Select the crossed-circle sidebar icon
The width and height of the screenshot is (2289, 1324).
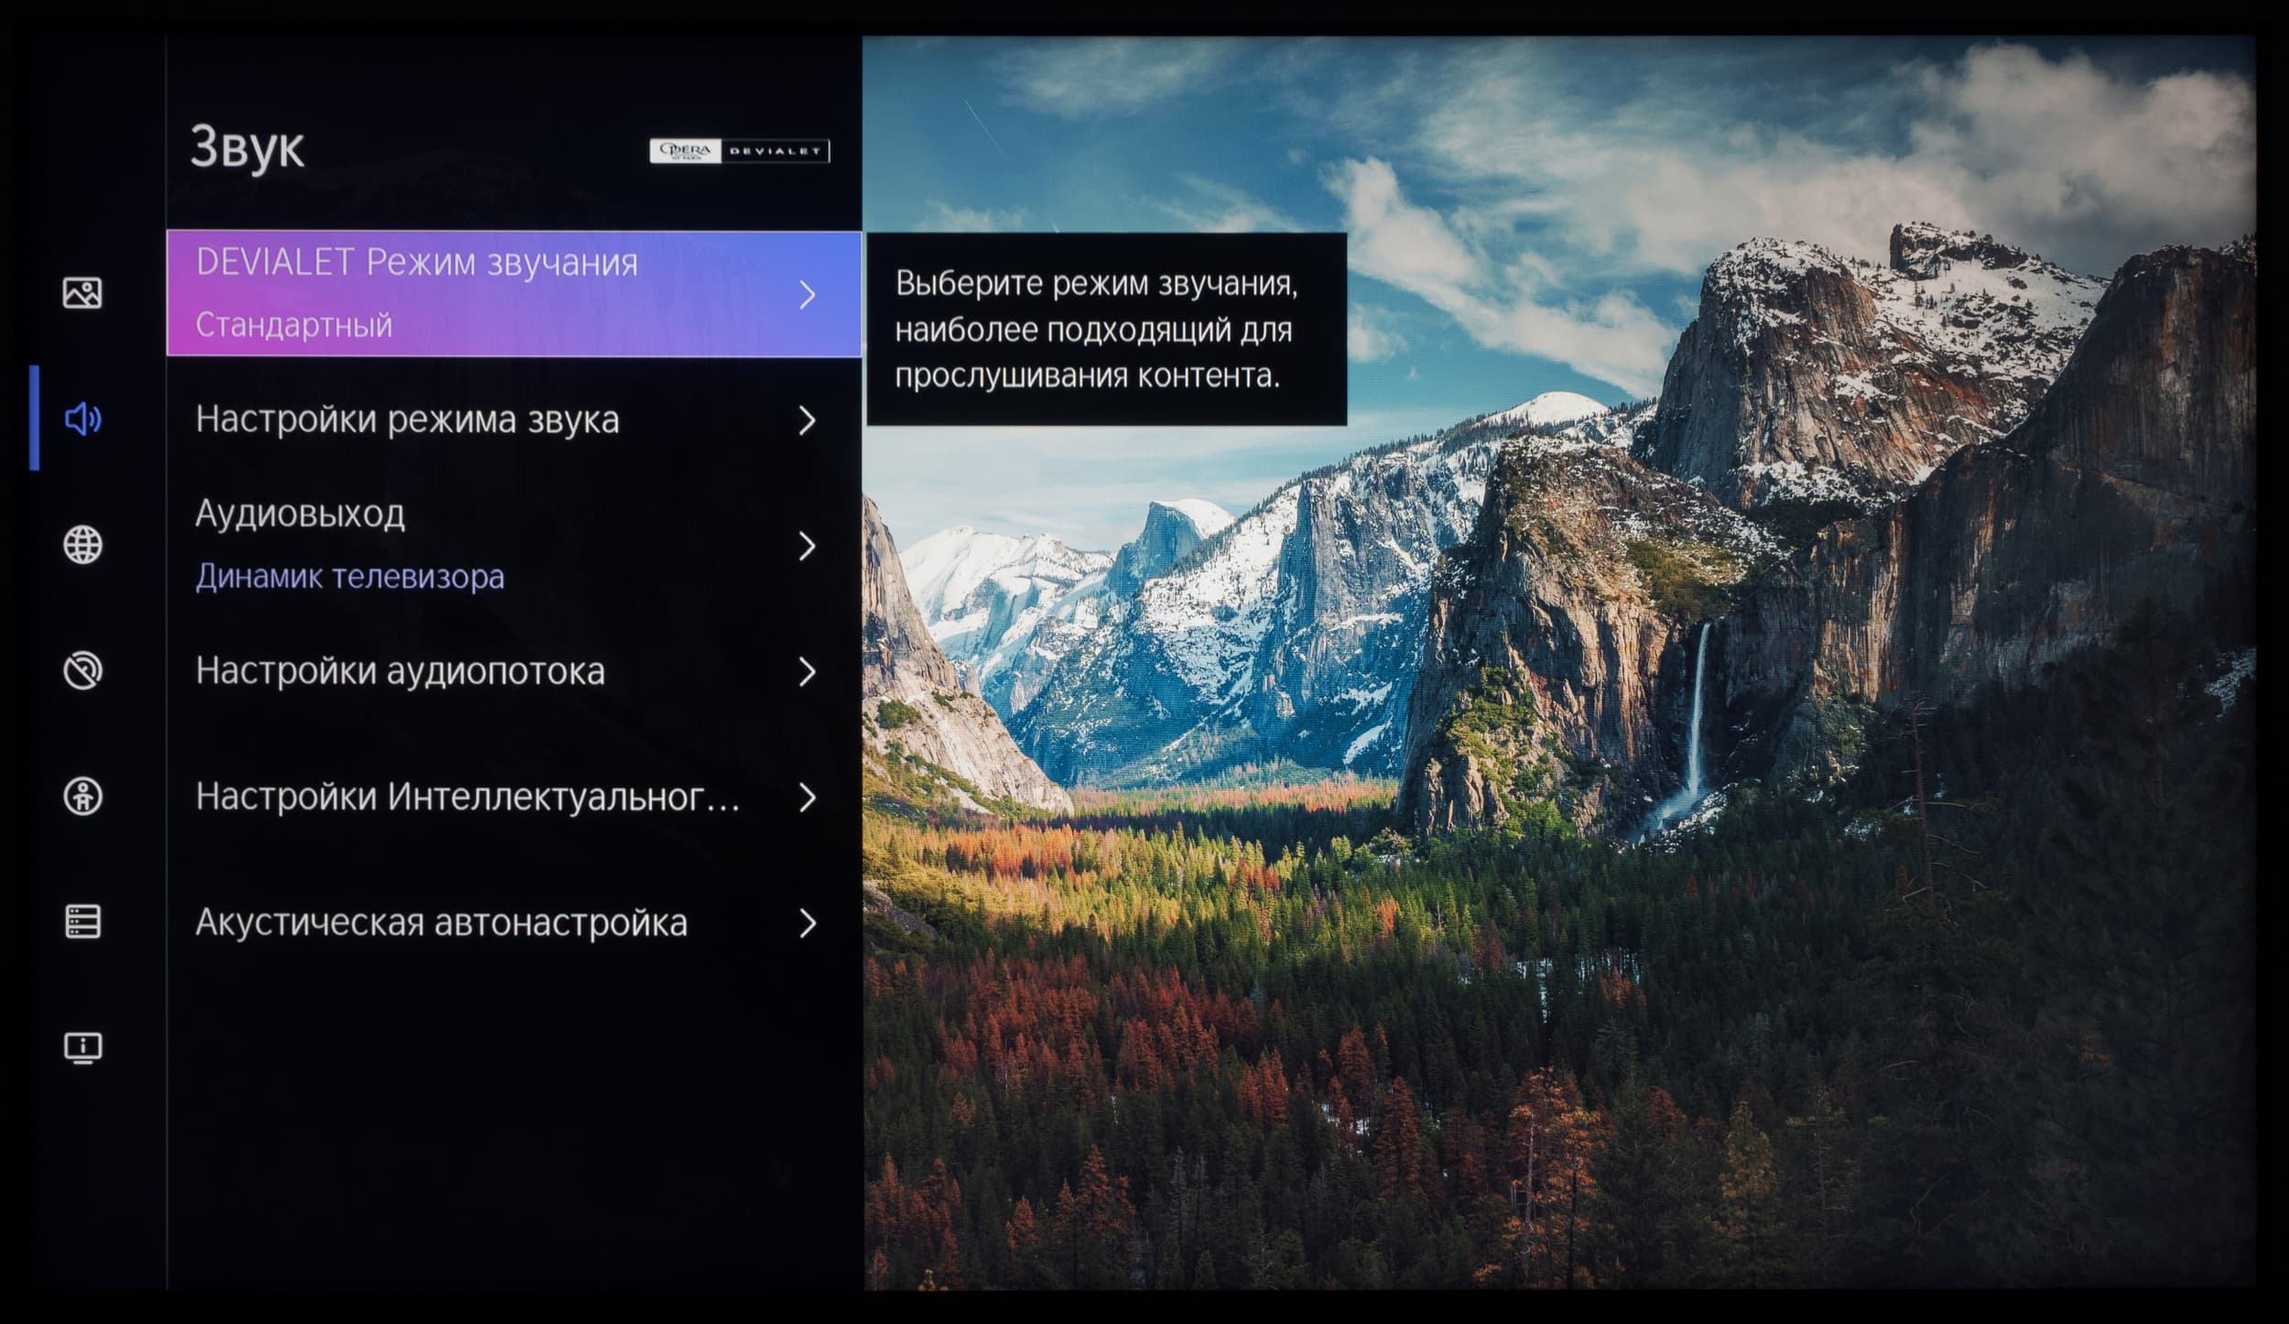(x=82, y=671)
